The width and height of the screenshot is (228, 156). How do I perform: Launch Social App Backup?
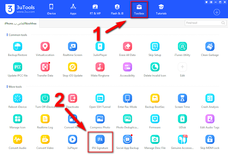point(127,139)
